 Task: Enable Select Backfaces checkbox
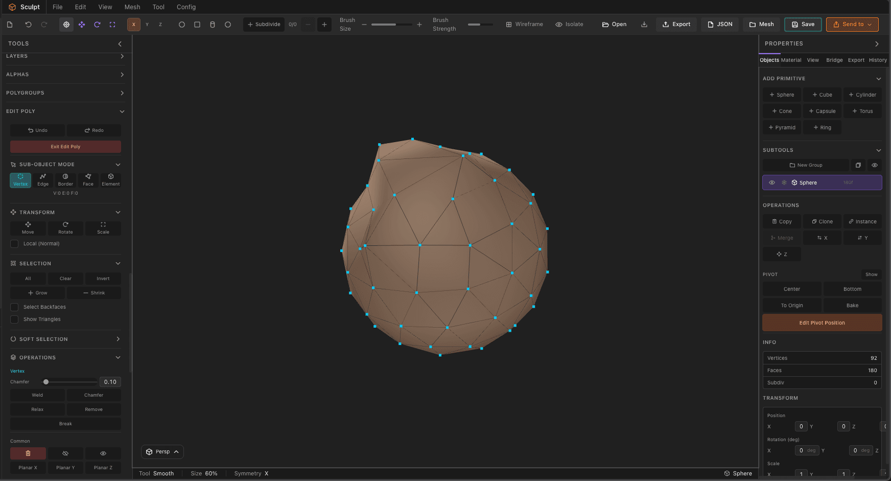(14, 307)
